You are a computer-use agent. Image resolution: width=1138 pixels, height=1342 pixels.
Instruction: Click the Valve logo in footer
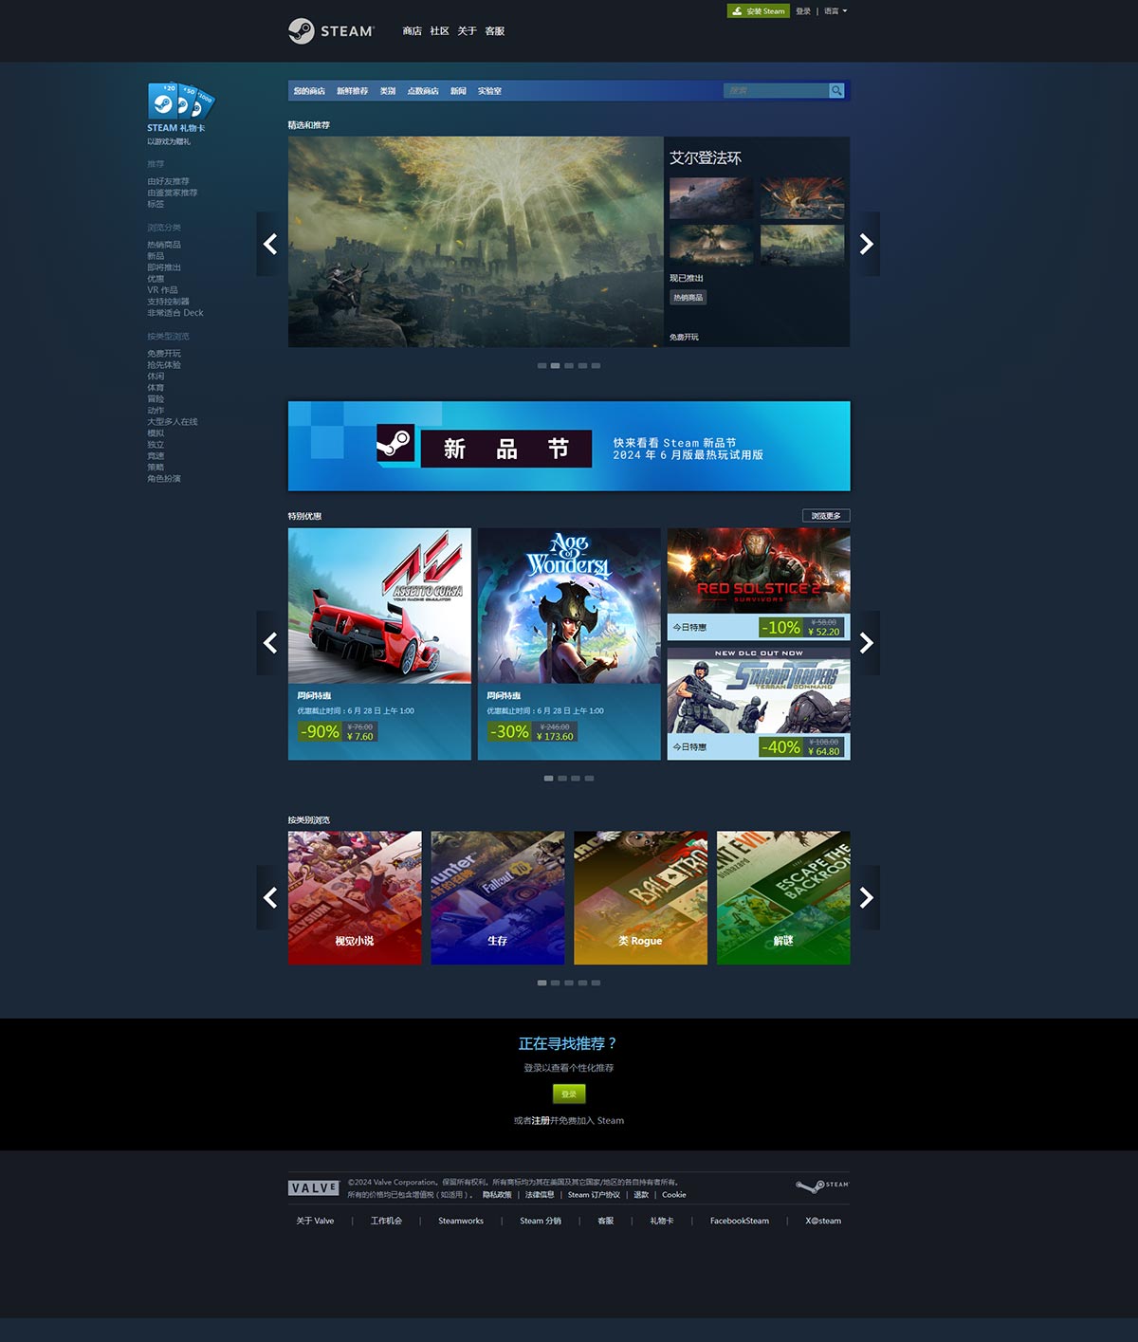click(314, 1188)
